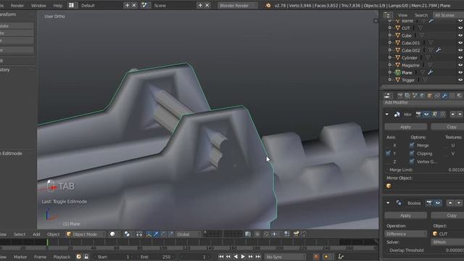Screen dimensions: 464x261
Task: Click the Mirror Object cube field icon
Action: (x=389, y=186)
